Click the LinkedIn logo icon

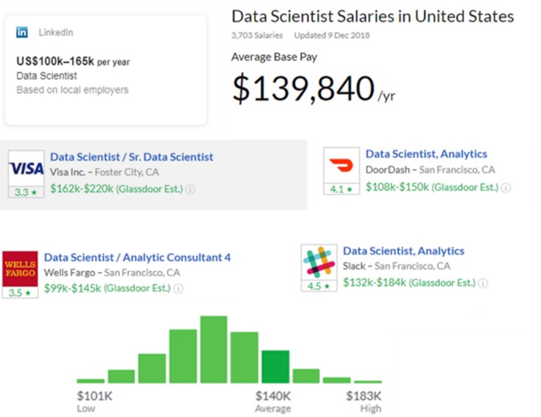[23, 33]
